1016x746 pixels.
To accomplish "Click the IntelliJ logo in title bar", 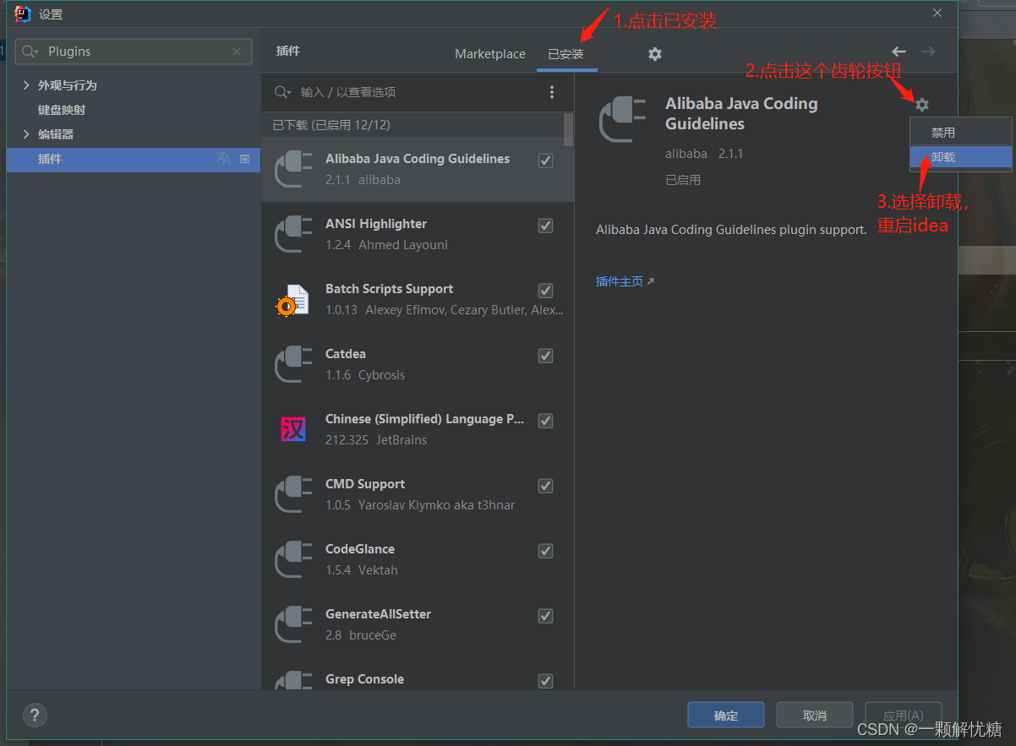I will [23, 14].
